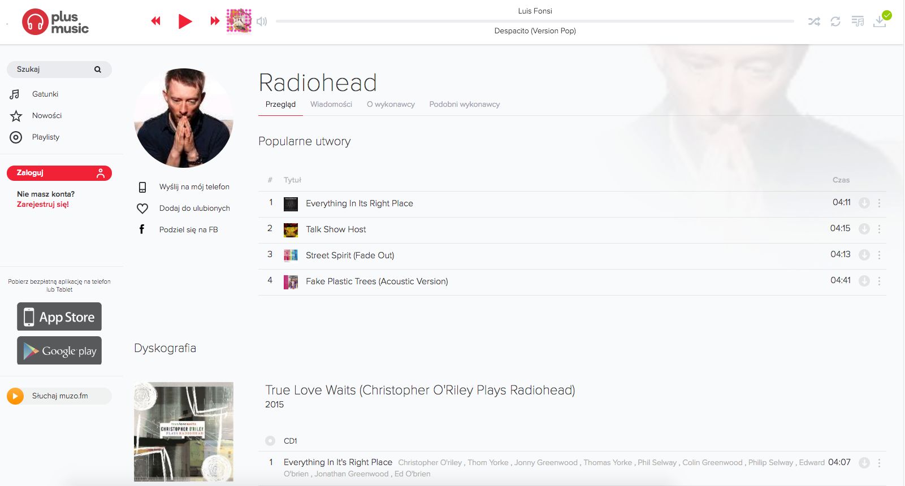This screenshot has width=905, height=486.
Task: Click the search magnifier icon
Action: [98, 70]
